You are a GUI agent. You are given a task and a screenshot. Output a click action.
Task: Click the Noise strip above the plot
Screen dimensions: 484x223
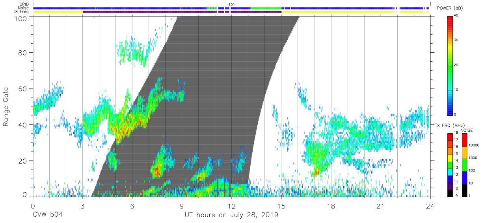click(x=231, y=8)
